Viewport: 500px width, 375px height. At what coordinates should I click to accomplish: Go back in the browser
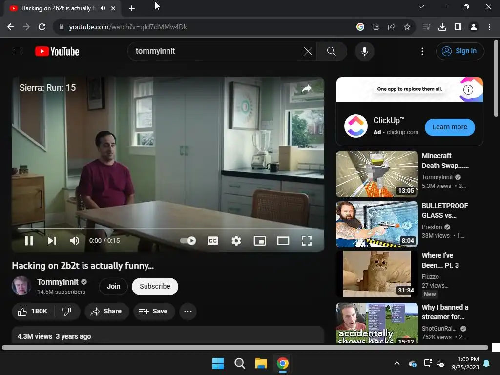click(x=11, y=27)
